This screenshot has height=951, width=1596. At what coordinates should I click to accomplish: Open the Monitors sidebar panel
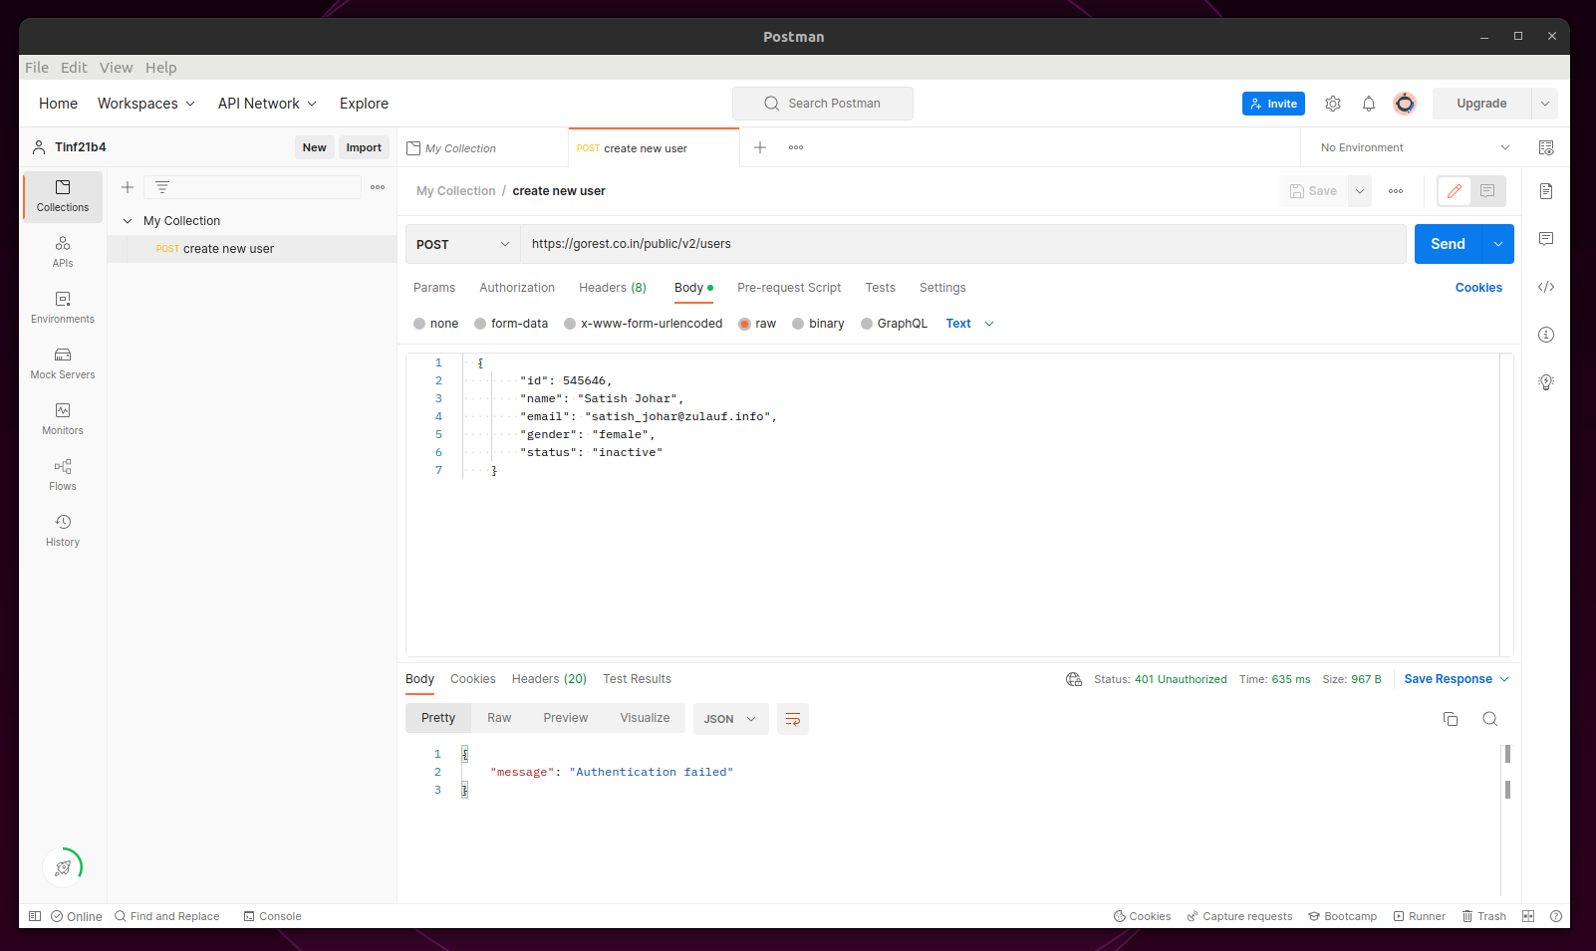[63, 419]
